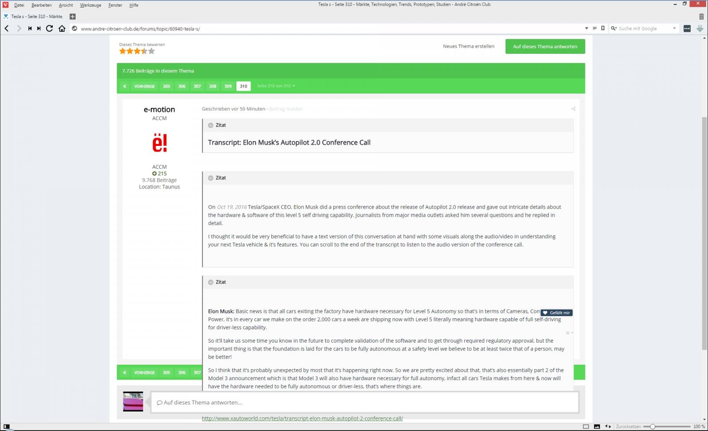Click 'Beitrag melden' report link
Image resolution: width=708 pixels, height=431 pixels.
pyautogui.click(x=286, y=109)
